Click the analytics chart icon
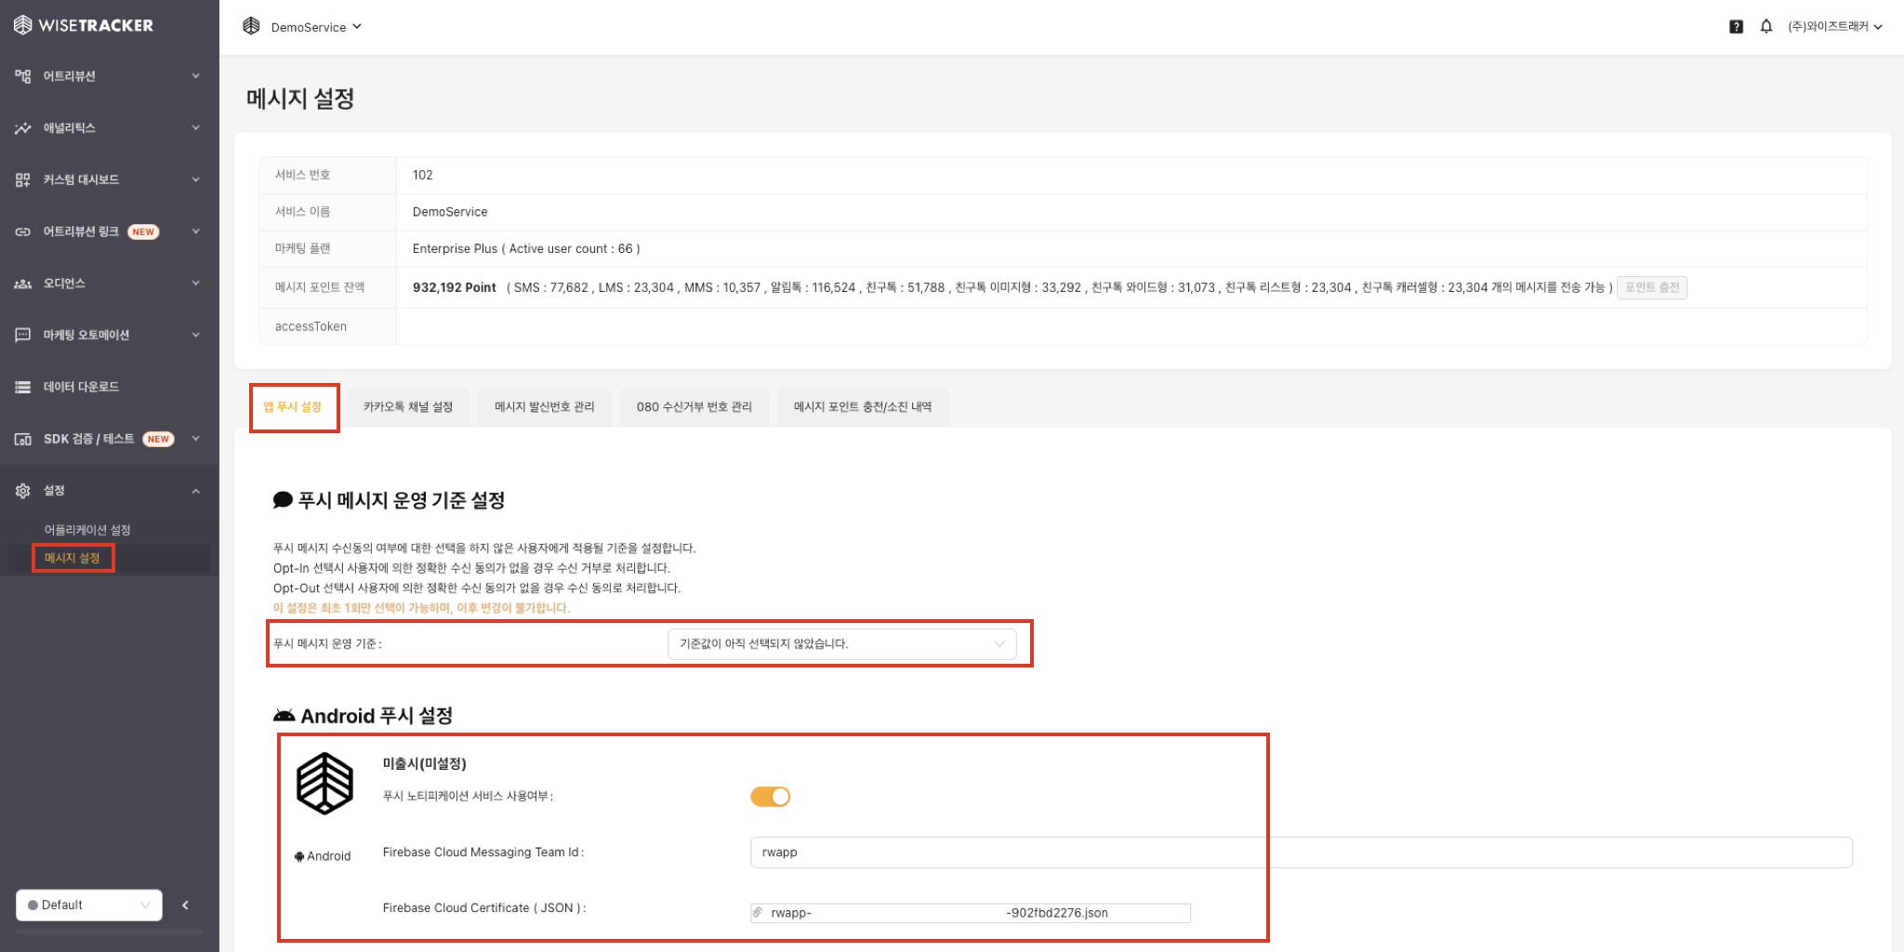This screenshot has height=952, width=1904. (22, 128)
